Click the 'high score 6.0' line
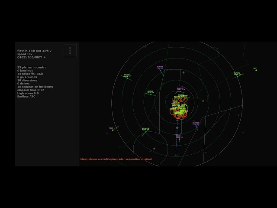Image resolution: width=277 pixels, height=208 pixels. coord(28,93)
